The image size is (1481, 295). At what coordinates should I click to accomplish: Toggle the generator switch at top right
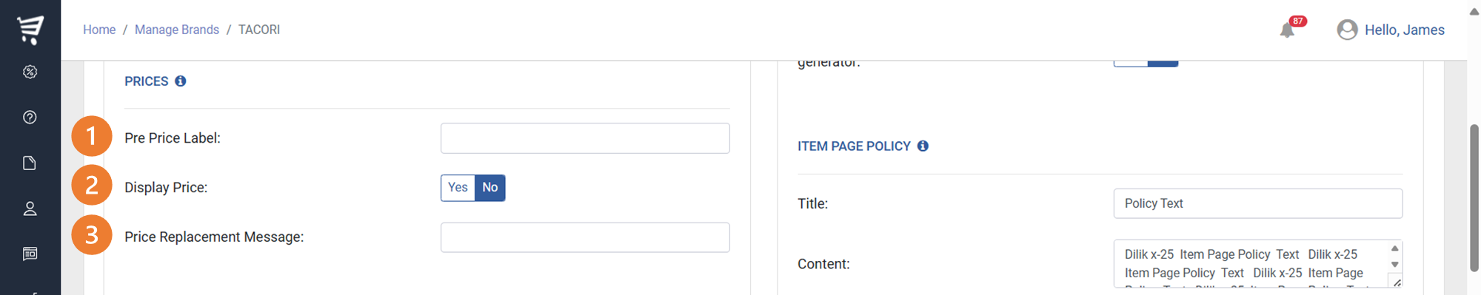[x=1146, y=63]
